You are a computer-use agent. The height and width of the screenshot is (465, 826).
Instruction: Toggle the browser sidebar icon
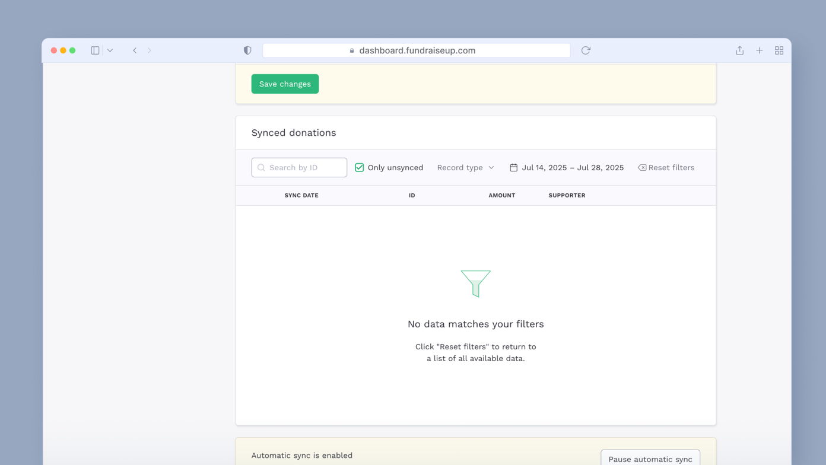pos(94,50)
